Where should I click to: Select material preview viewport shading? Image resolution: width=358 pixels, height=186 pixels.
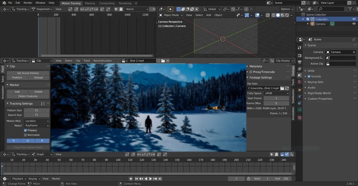[282, 15]
